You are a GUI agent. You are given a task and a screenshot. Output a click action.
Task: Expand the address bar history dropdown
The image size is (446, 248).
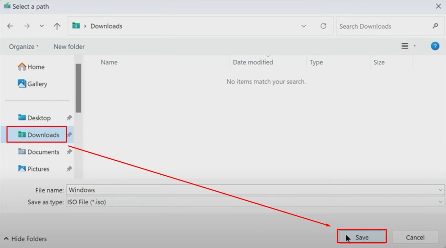tap(304, 26)
